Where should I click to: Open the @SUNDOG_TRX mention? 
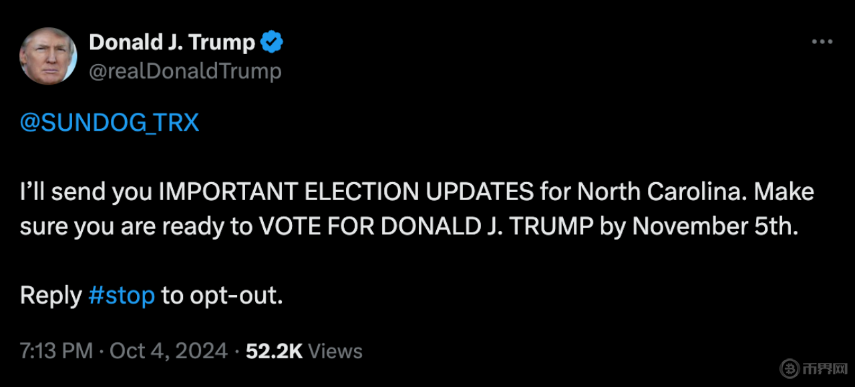(x=110, y=123)
